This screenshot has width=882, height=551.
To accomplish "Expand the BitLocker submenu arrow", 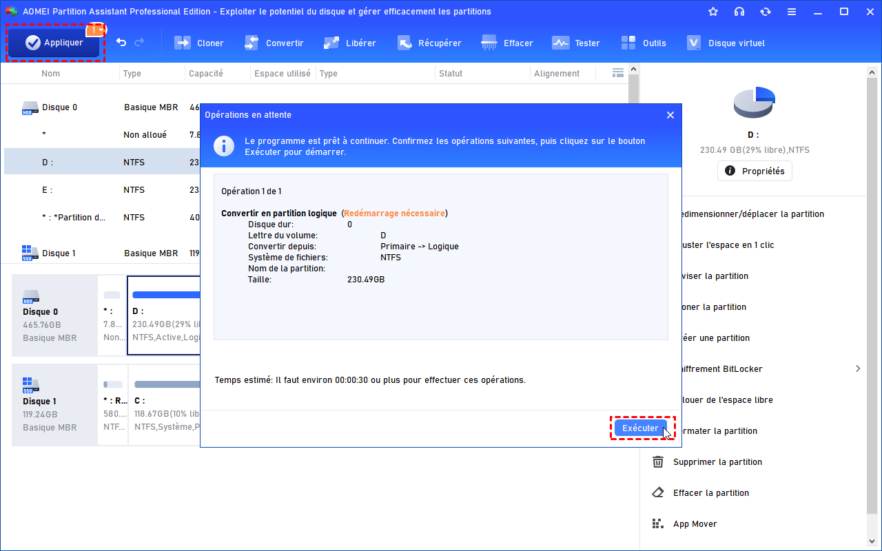I will click(858, 368).
